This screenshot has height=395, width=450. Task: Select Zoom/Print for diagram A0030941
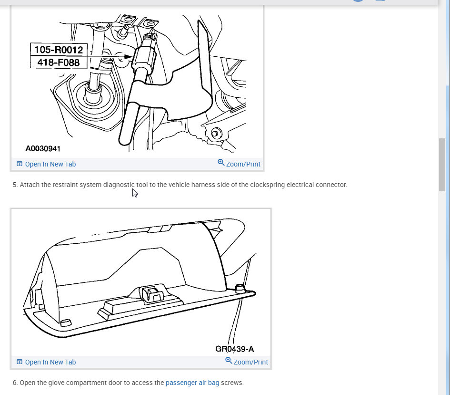[x=243, y=164]
